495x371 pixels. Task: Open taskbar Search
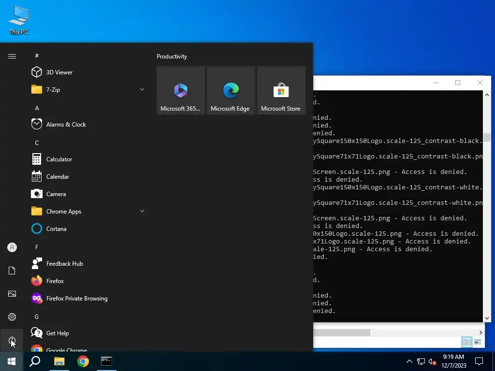point(35,361)
